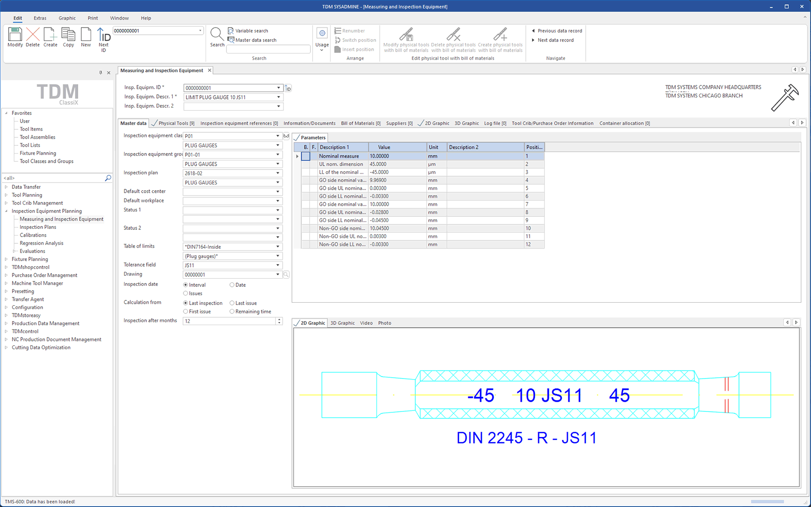The height and width of the screenshot is (507, 811).
Task: Click the Description 1 column header
Action: (x=343, y=147)
